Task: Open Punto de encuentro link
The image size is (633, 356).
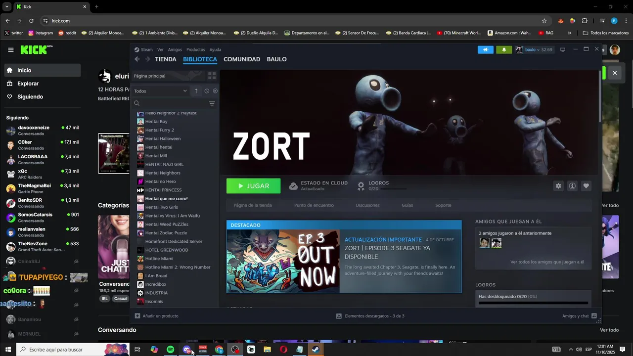Action: click(x=314, y=205)
